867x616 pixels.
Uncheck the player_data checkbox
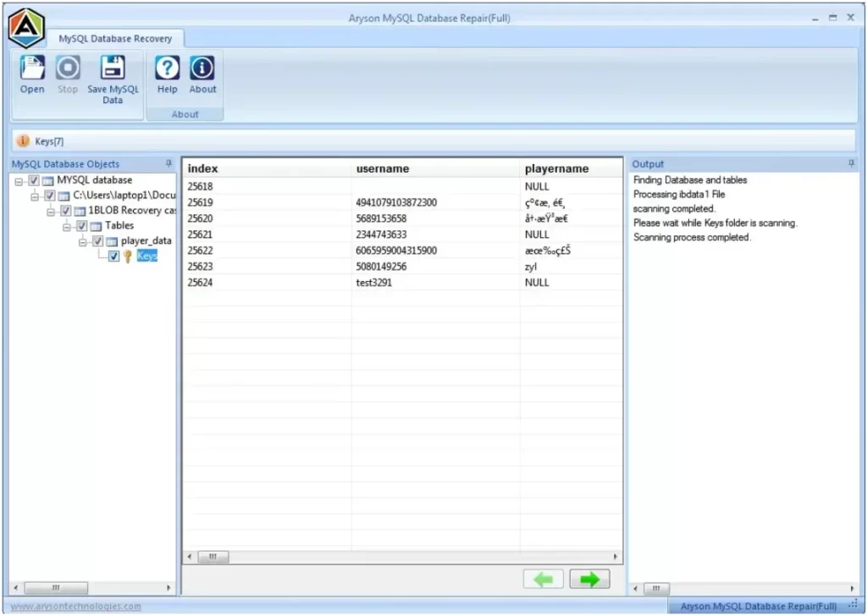98,241
